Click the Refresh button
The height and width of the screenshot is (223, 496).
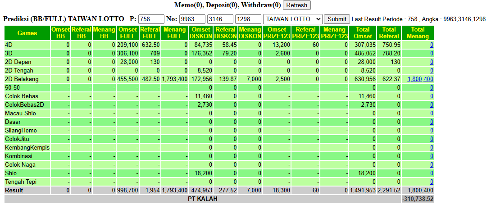tap(297, 5)
